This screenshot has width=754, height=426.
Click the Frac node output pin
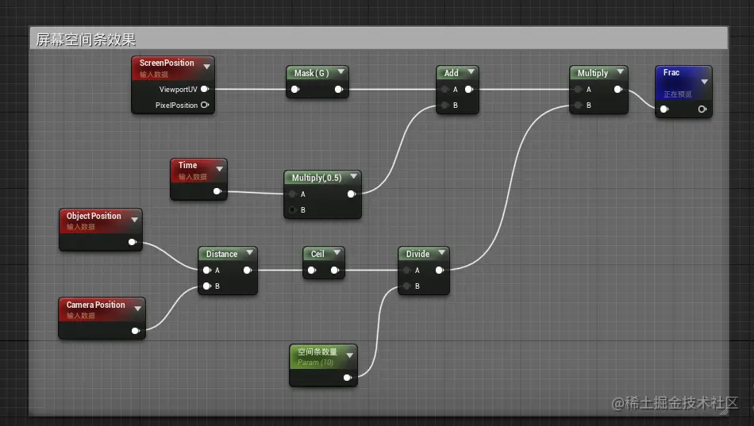(702, 109)
